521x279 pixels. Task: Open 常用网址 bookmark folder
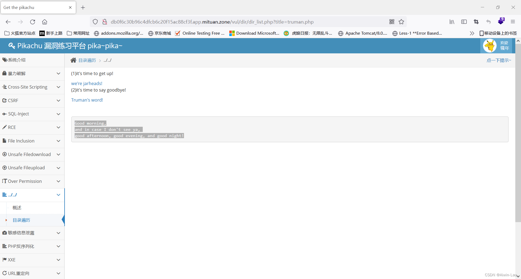[x=78, y=33]
